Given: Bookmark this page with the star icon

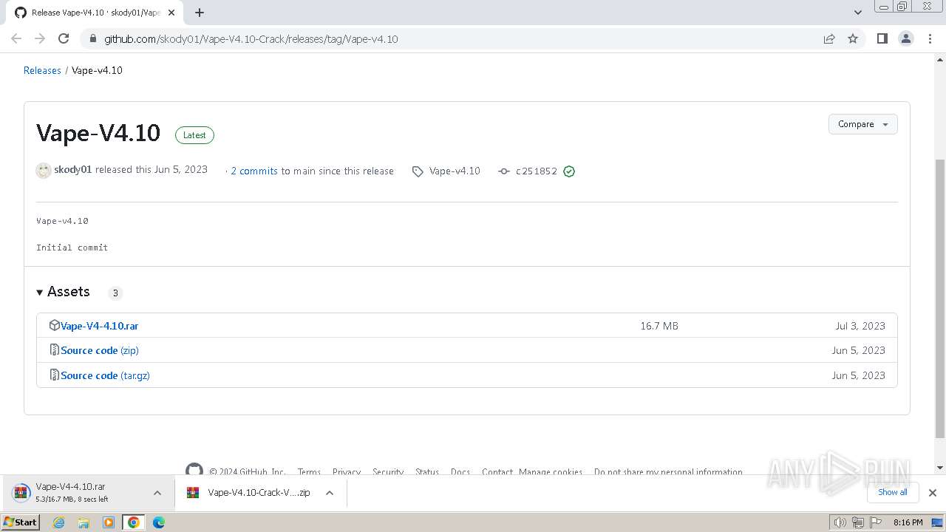Looking at the screenshot, I should (853, 38).
